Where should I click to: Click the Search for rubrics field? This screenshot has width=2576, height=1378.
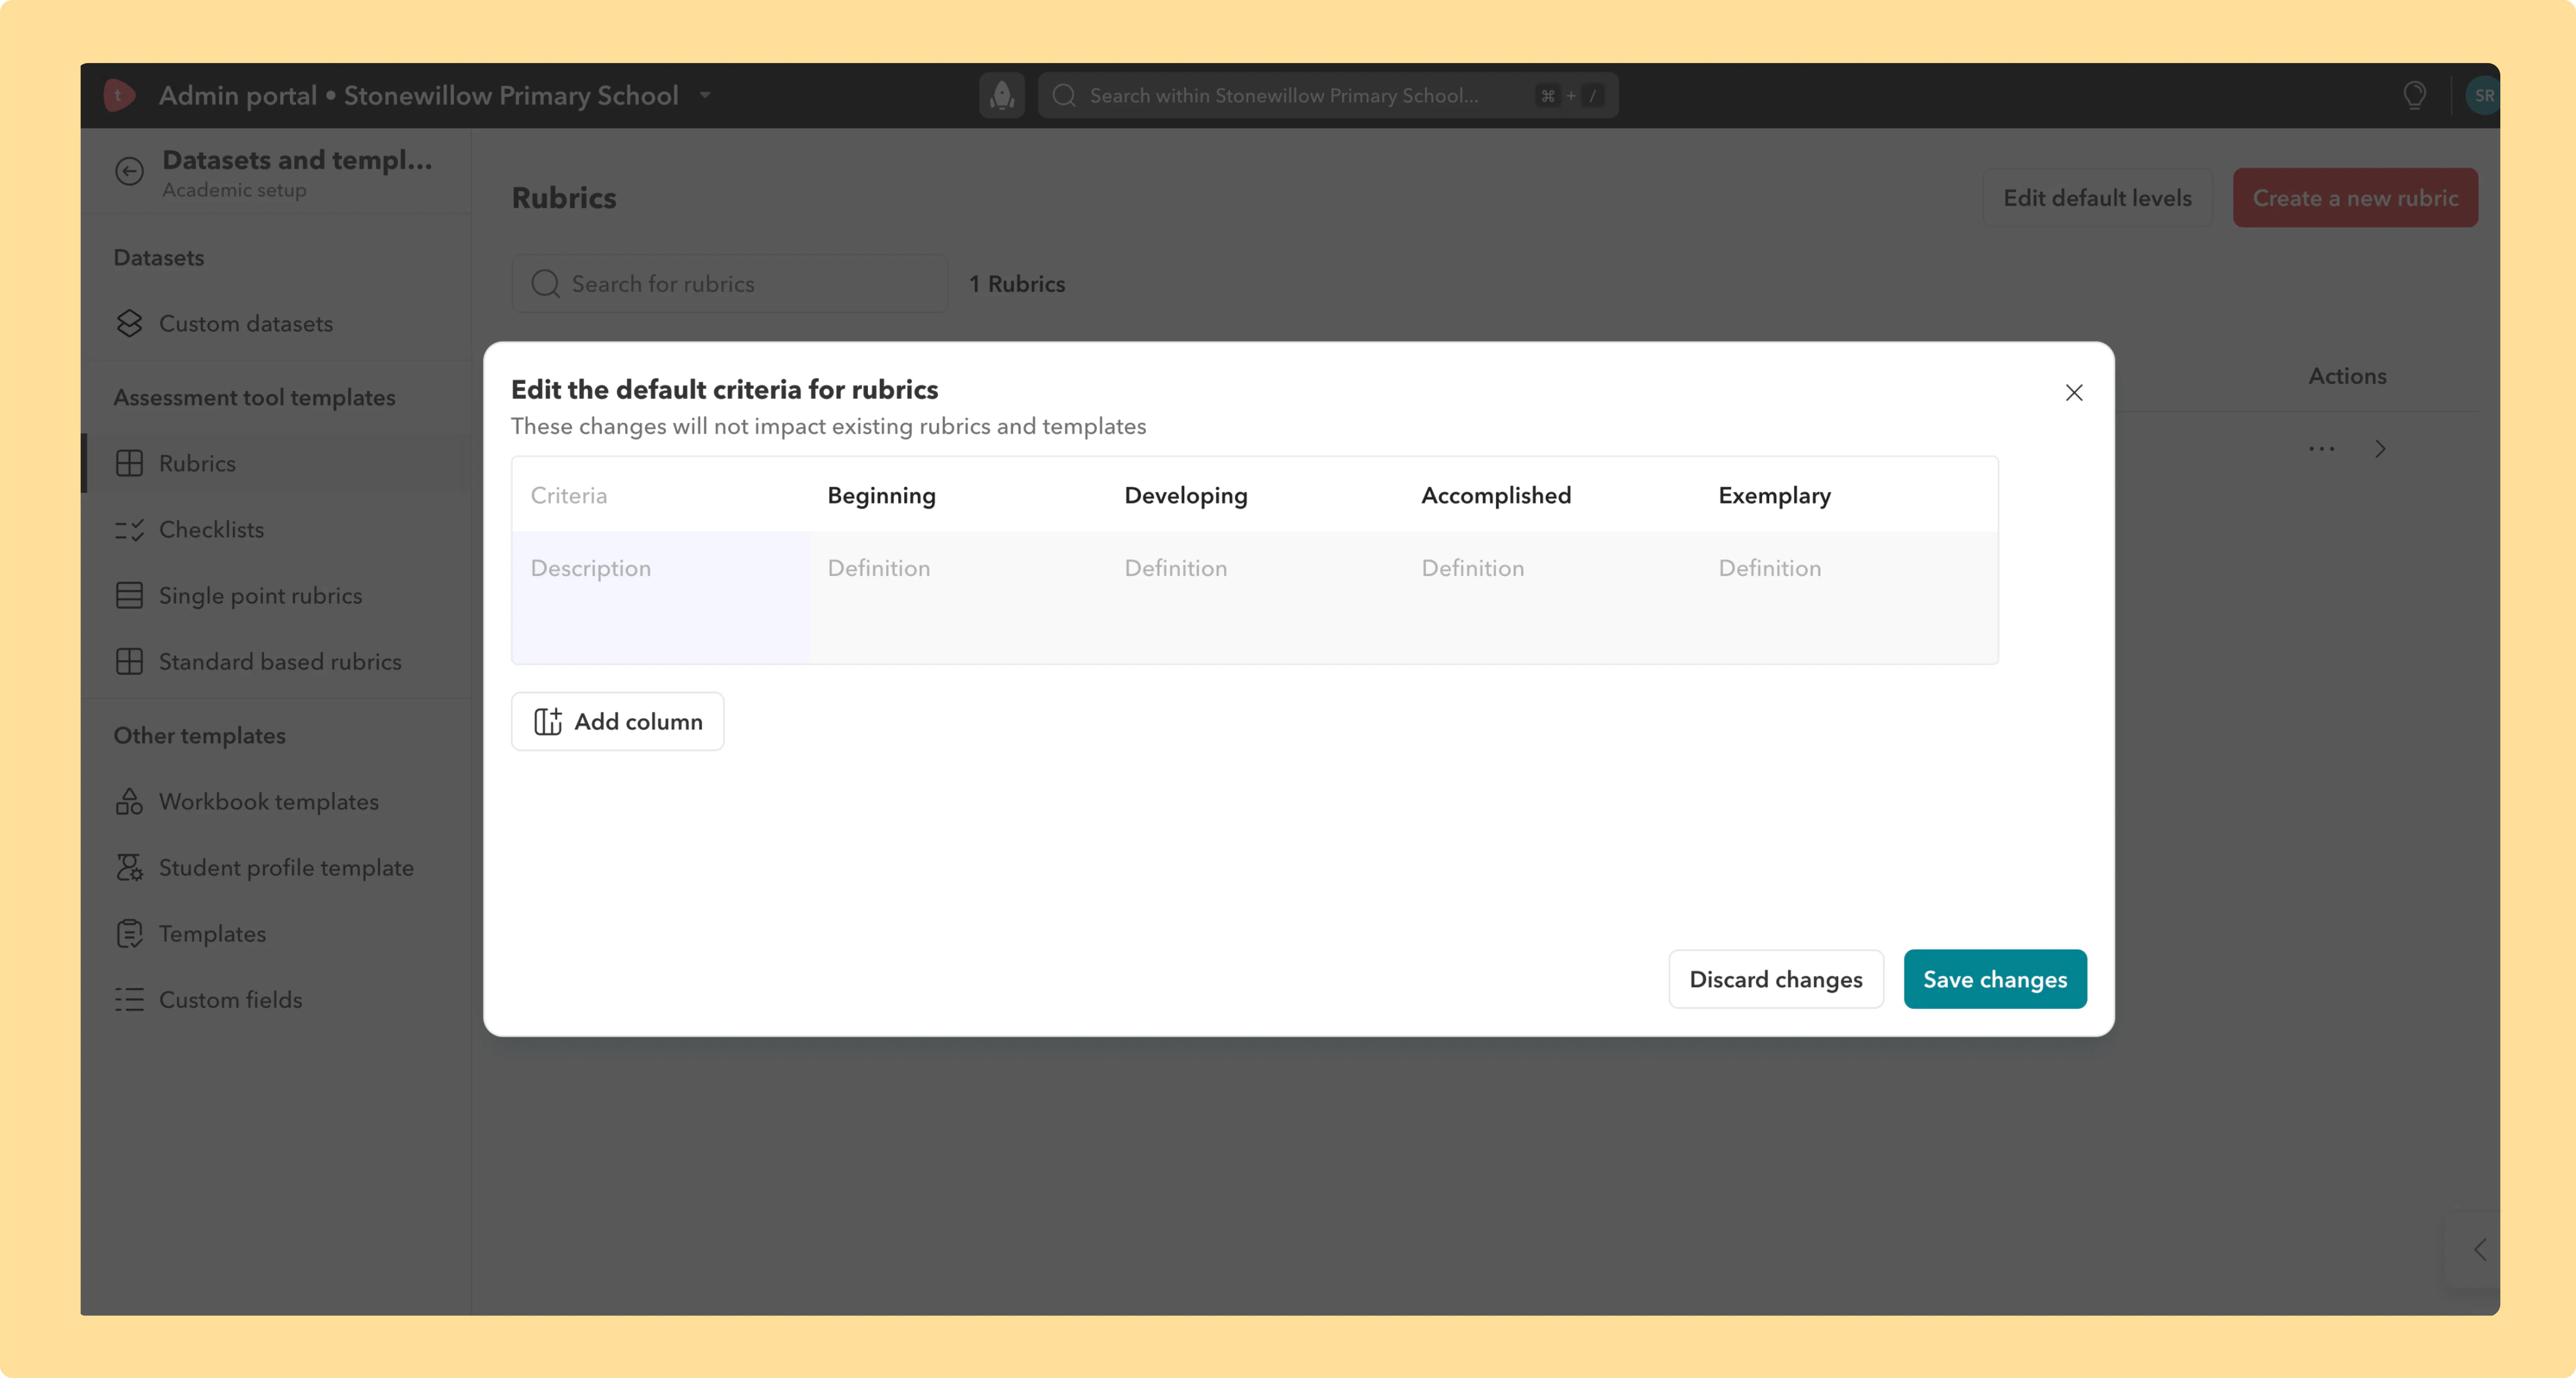[x=729, y=284]
